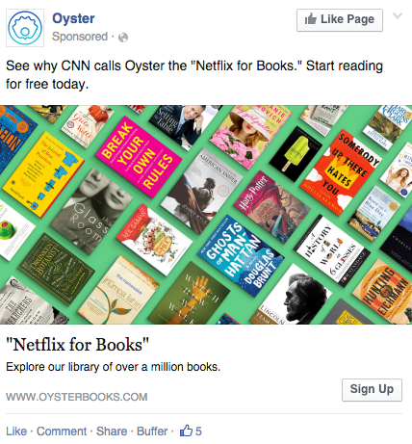Open the post options chevron dropdown

click(x=398, y=15)
